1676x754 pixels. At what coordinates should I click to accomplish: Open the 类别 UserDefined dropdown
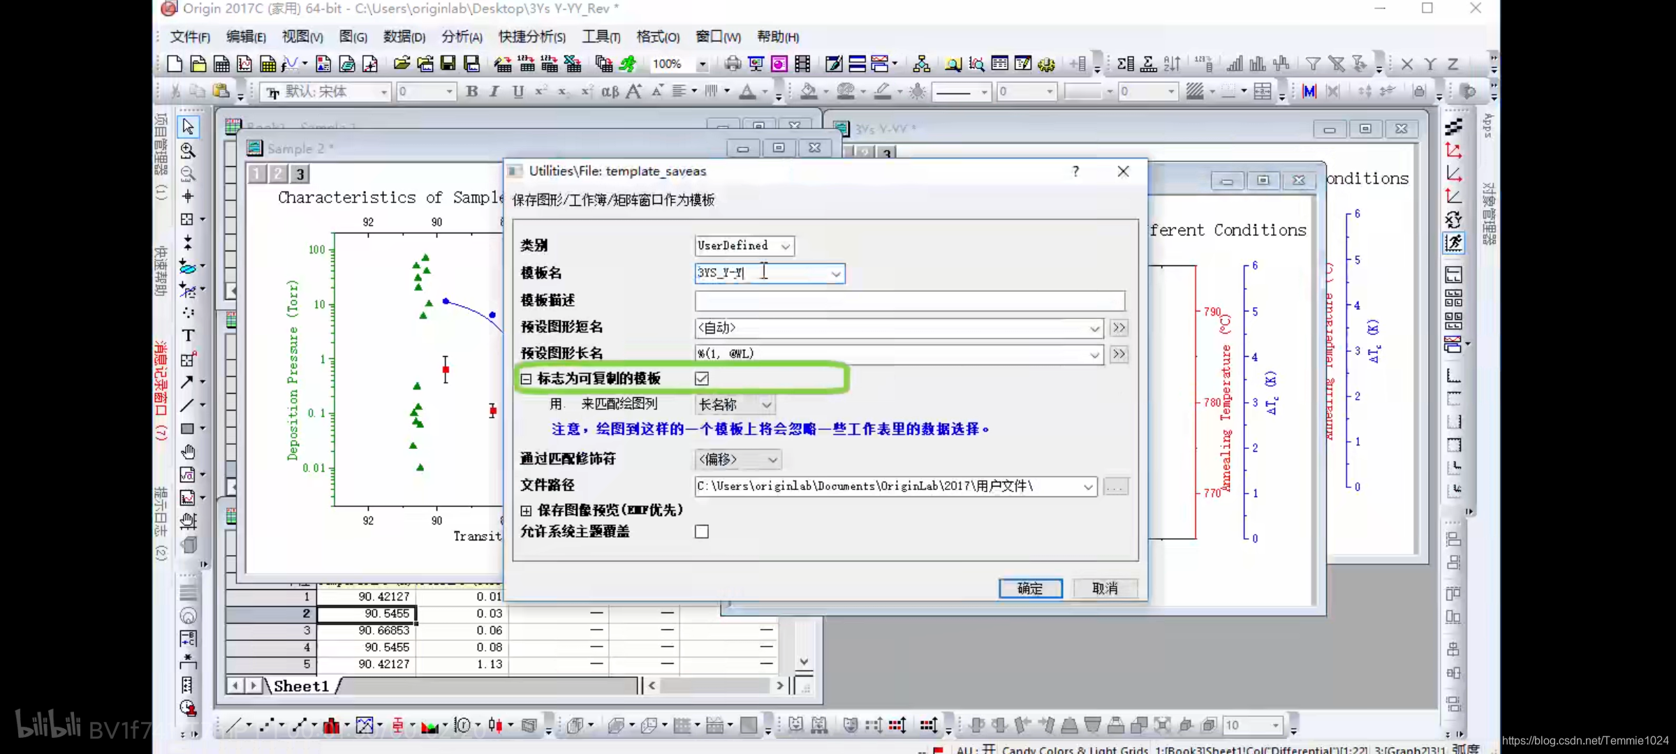point(786,246)
